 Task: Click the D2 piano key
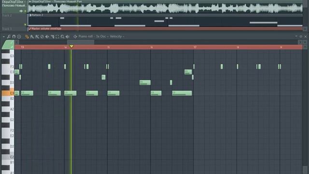8,146
